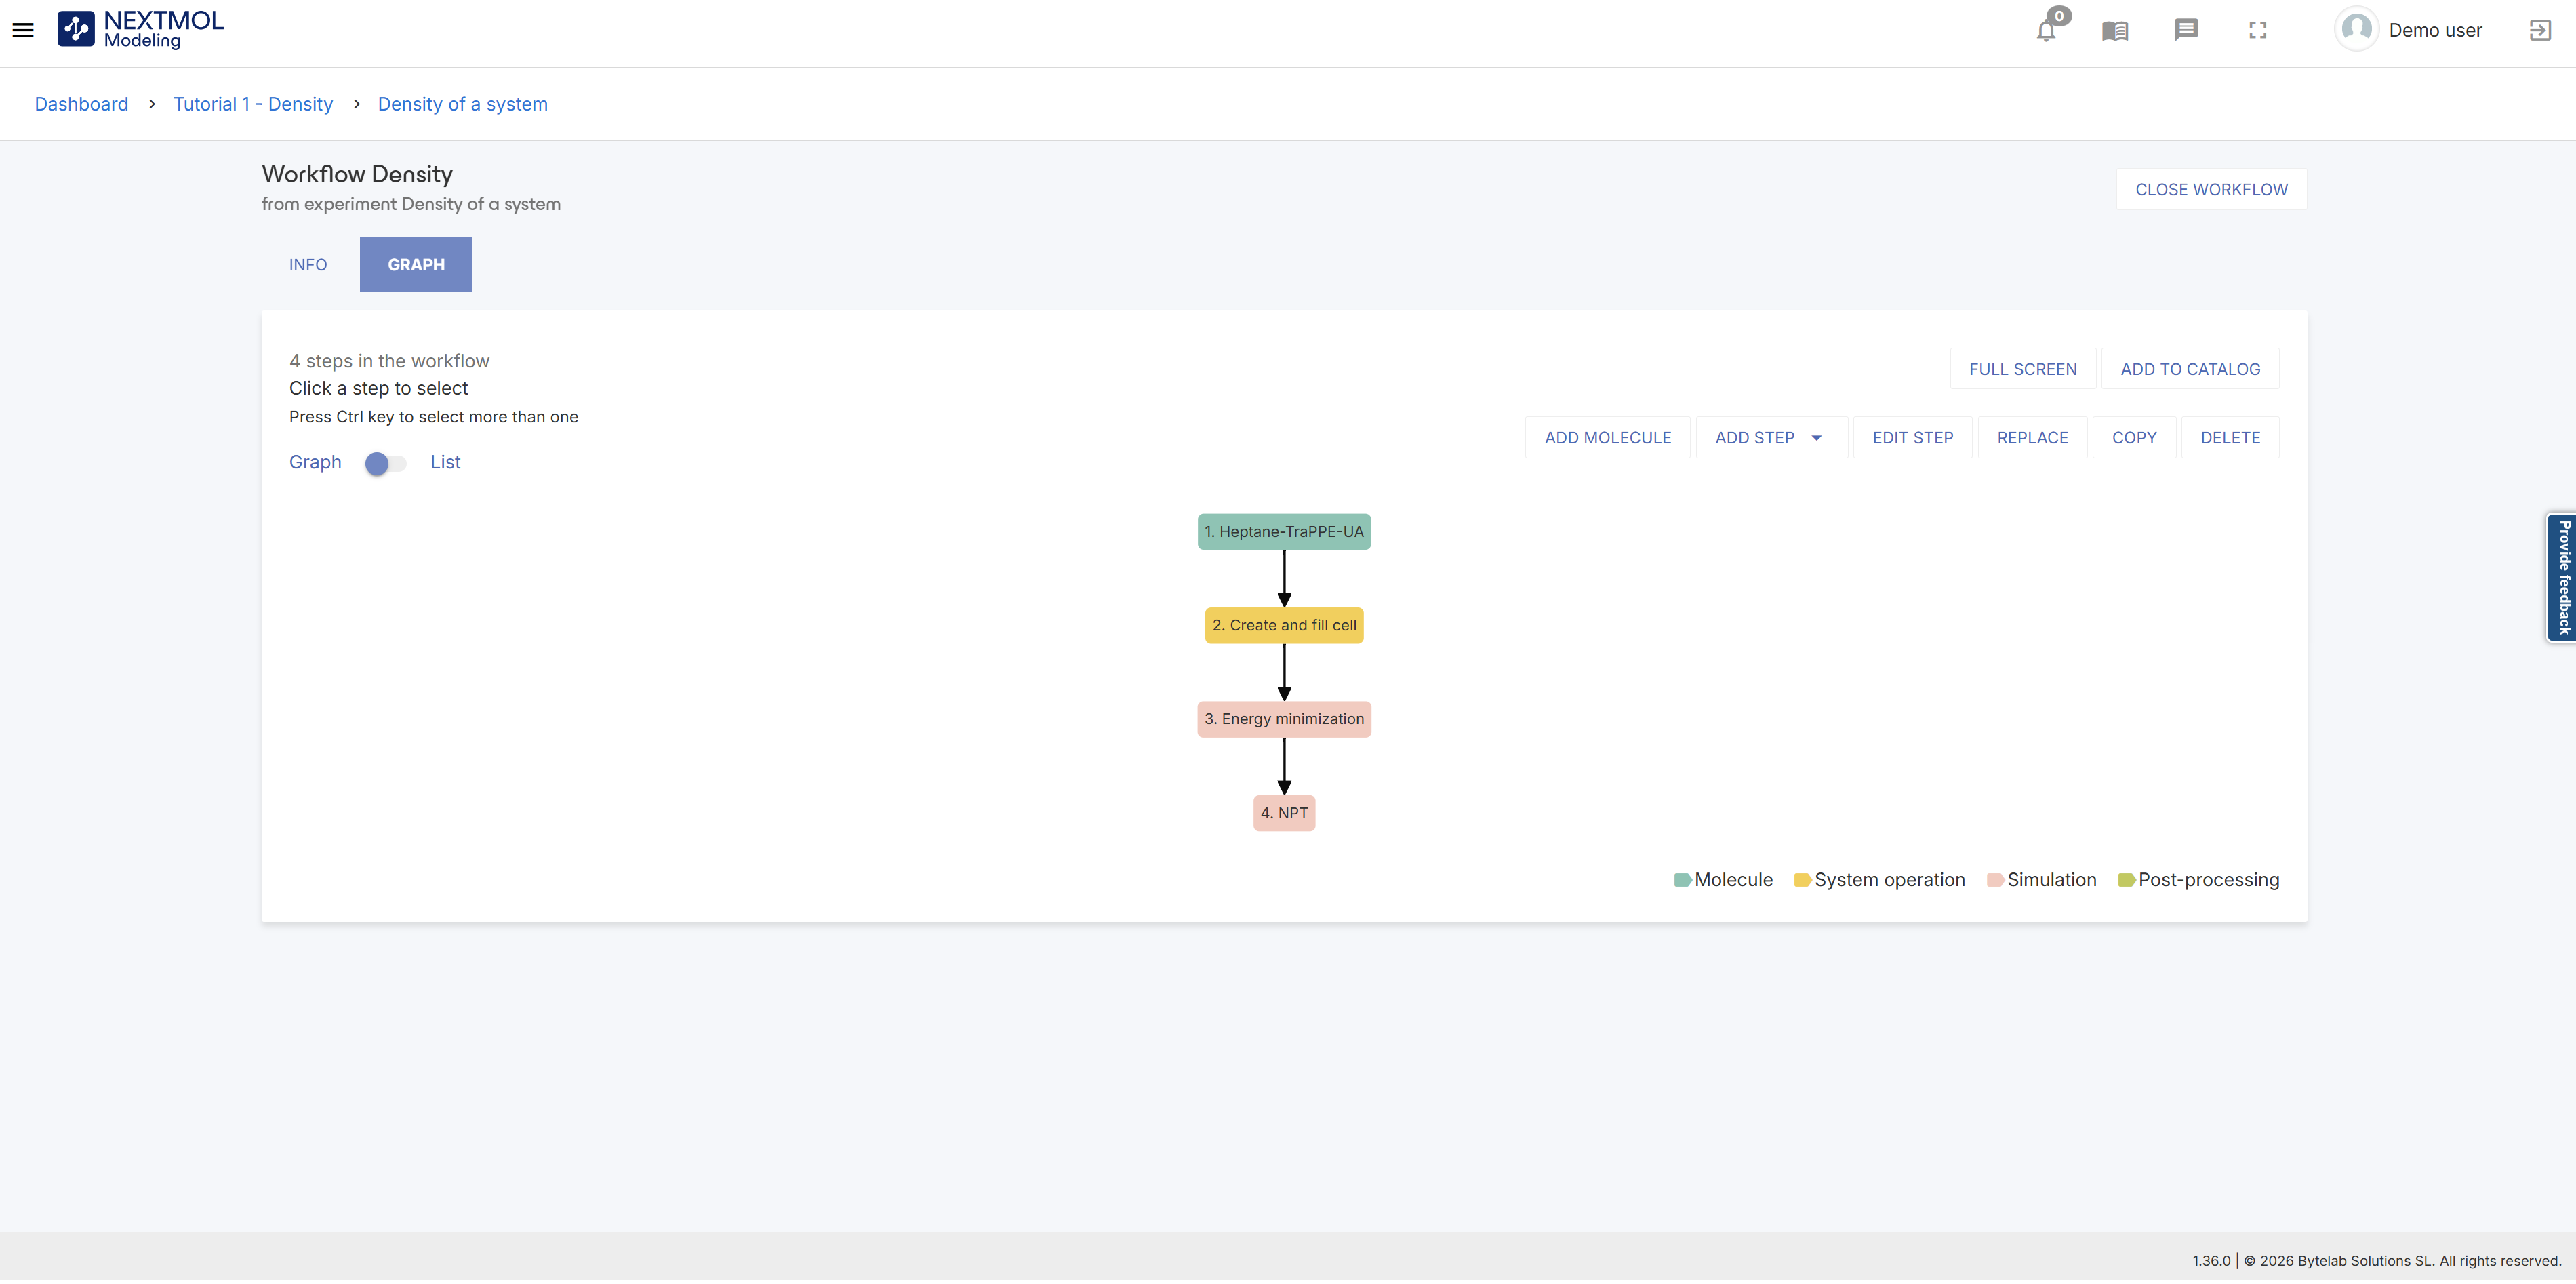Switch to the Info tab
2576x1284 pixels.
coord(308,265)
